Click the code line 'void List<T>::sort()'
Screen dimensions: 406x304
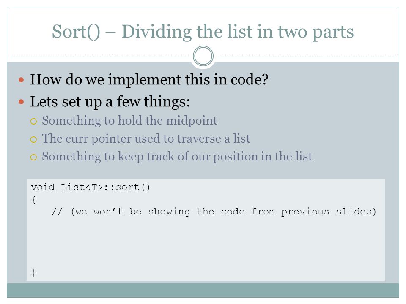(91, 187)
